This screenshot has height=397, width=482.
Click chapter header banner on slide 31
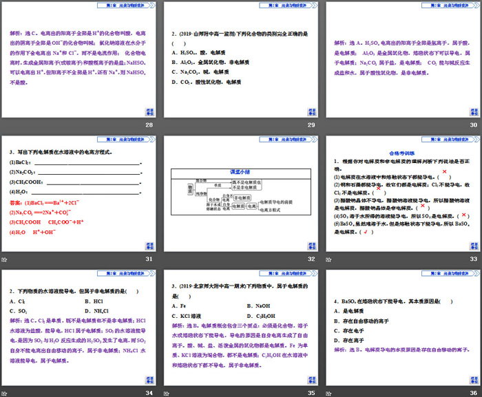[x=126, y=140]
